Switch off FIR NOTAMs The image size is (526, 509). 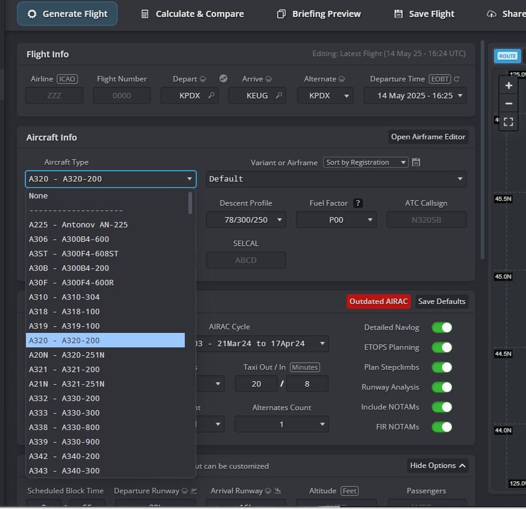click(x=442, y=427)
